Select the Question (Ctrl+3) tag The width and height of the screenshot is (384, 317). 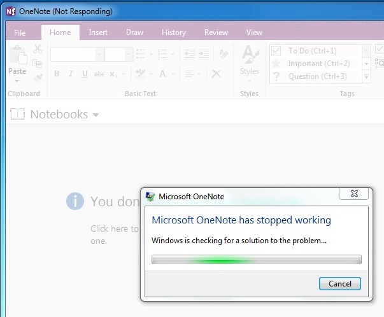pyautogui.click(x=316, y=76)
